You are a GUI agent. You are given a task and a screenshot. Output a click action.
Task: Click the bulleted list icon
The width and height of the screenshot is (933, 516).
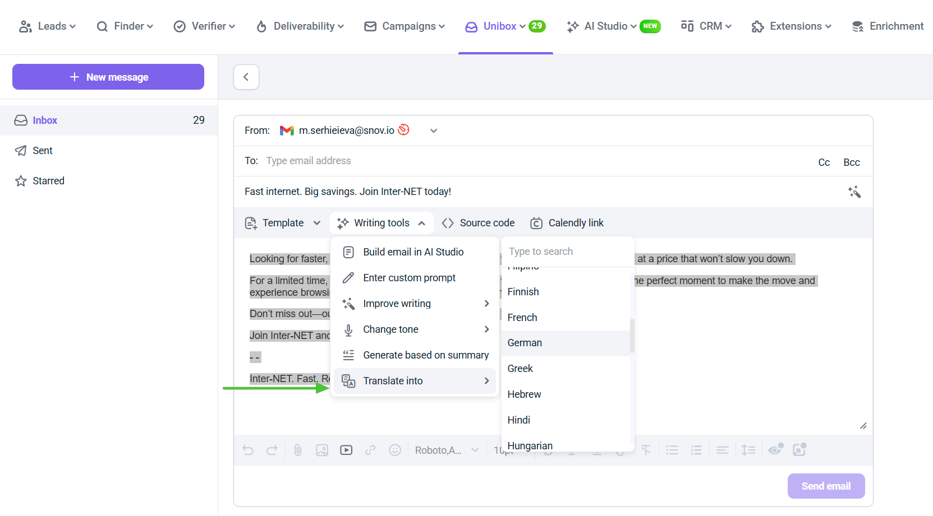point(672,450)
